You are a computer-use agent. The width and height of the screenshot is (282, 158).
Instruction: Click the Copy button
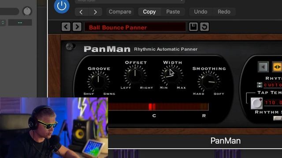(x=149, y=12)
